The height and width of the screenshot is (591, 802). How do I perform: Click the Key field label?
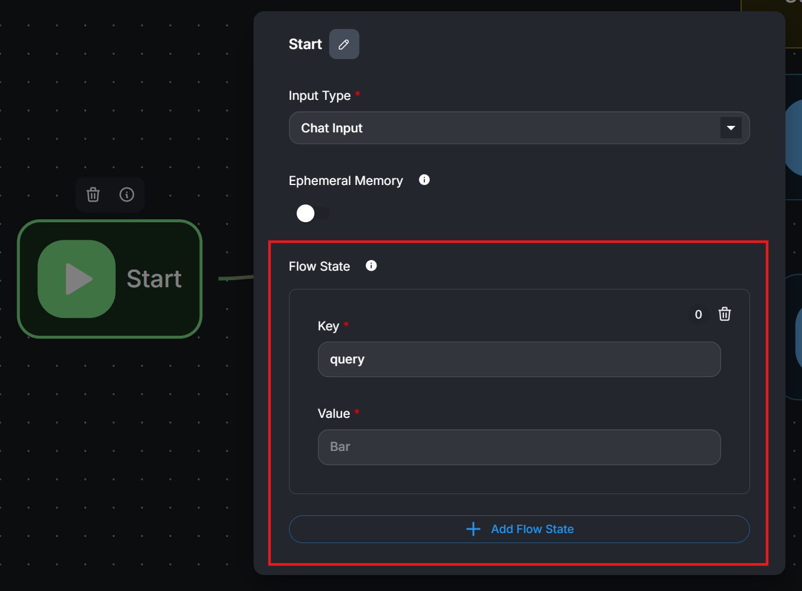[329, 326]
